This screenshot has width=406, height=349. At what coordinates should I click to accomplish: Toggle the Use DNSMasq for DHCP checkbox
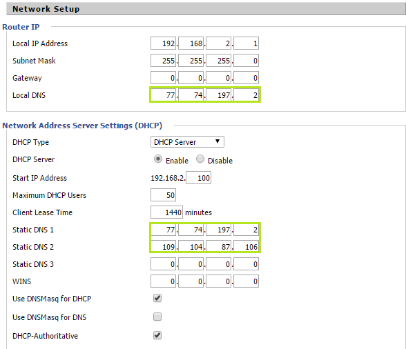[157, 298]
